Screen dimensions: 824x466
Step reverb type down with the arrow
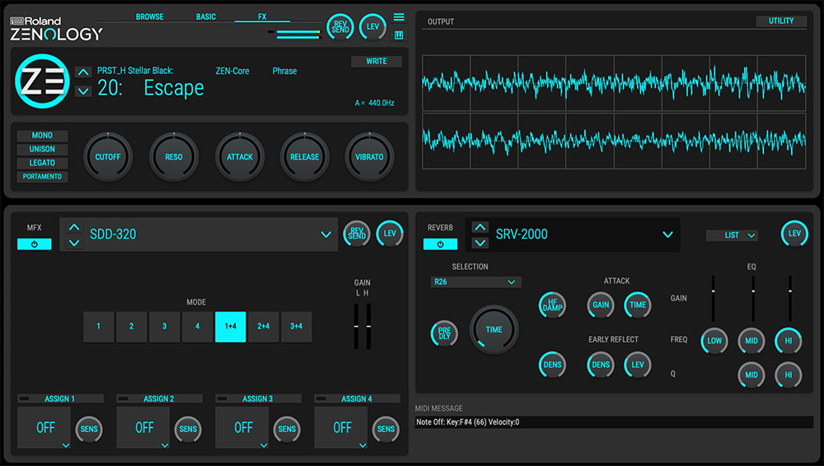click(x=480, y=243)
